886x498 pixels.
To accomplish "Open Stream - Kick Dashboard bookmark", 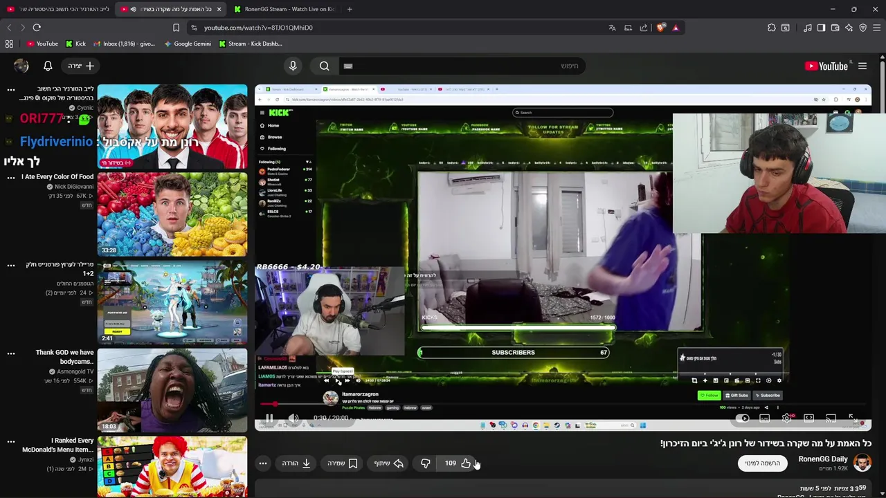I will pyautogui.click(x=250, y=44).
